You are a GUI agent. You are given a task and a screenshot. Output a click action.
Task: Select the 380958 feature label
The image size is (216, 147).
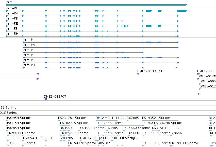[13, 138]
